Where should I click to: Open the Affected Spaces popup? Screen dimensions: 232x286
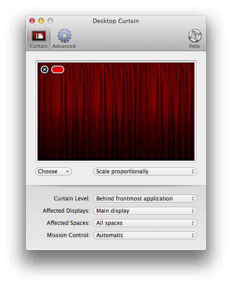click(x=145, y=223)
